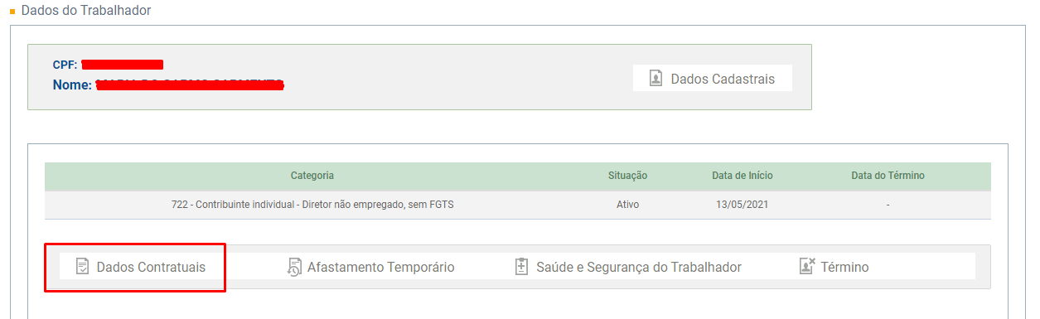Select Saúde e Segurança do Trabalhador
1040x319 pixels.
coord(628,267)
